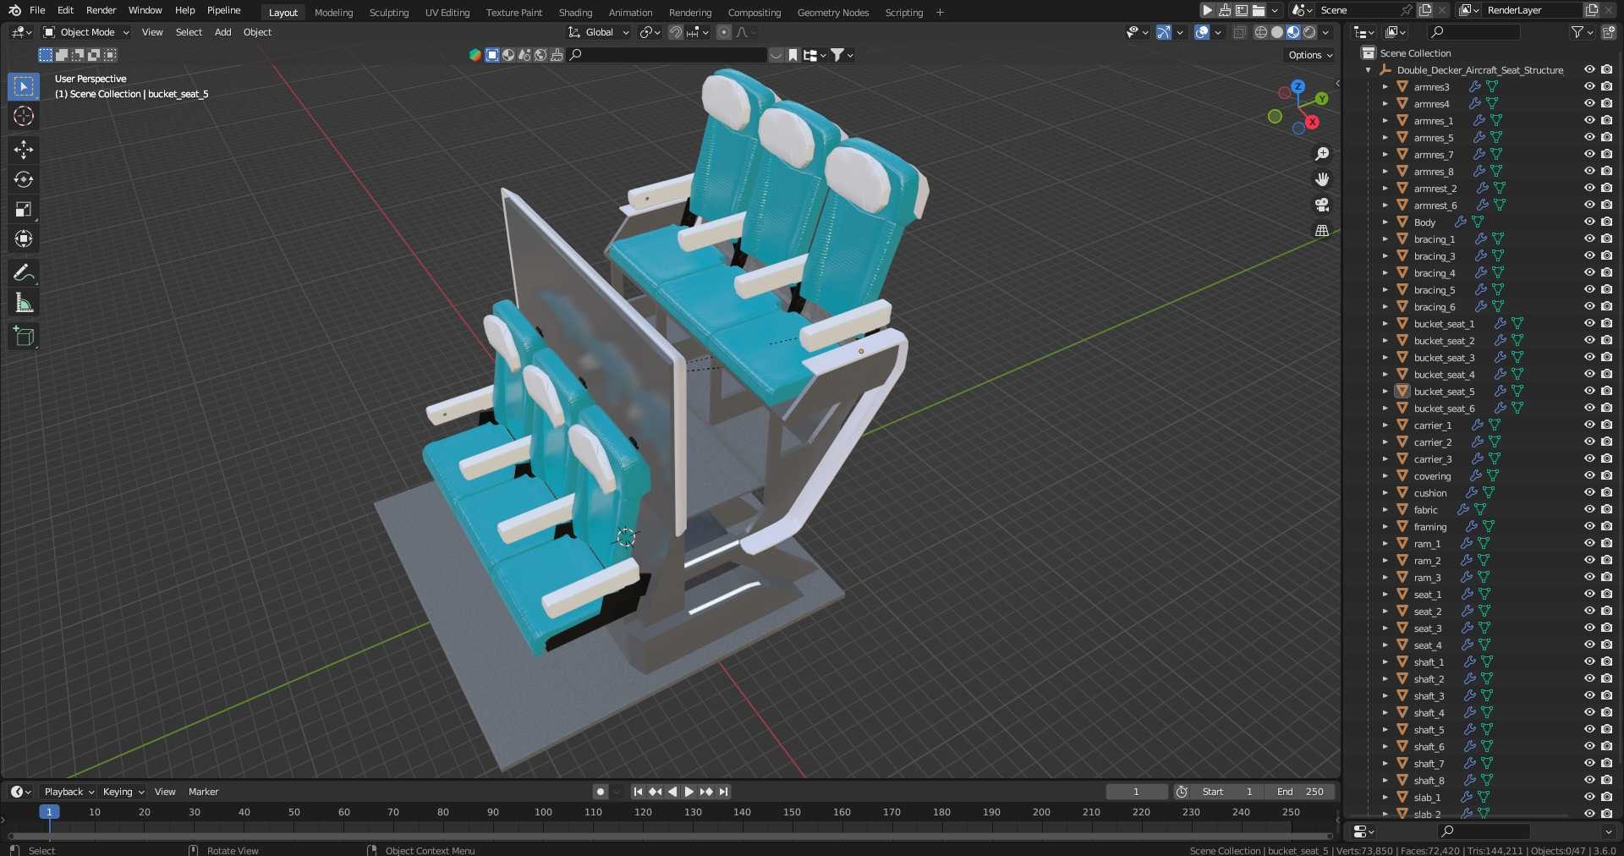Activate the Transform tool

(x=24, y=239)
